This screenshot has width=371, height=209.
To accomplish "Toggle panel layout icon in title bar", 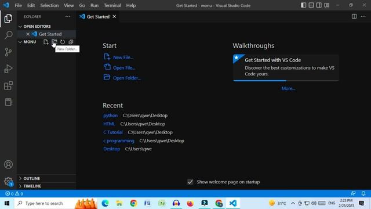I will (311, 5).
